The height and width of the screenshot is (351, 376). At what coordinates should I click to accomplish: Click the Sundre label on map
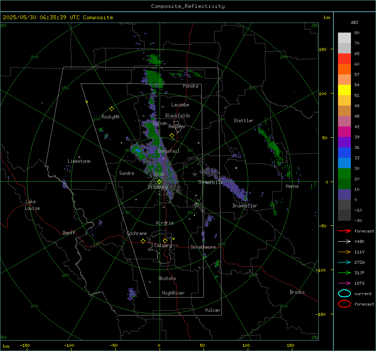(x=127, y=173)
